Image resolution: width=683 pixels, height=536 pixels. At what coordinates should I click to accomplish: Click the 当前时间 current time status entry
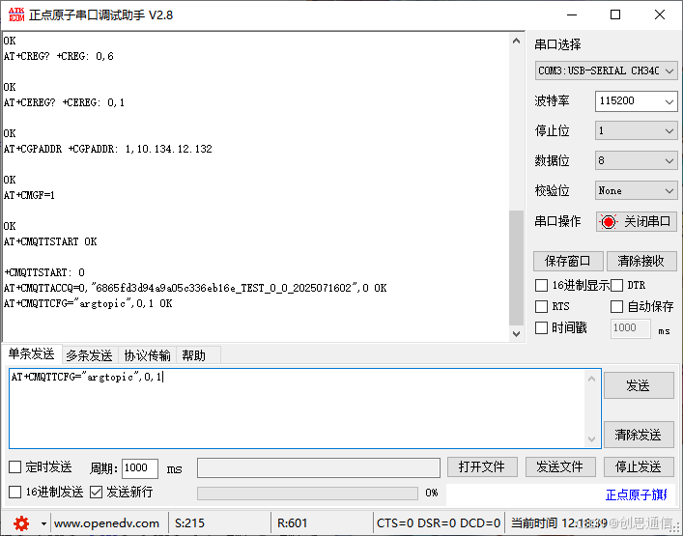click(559, 522)
